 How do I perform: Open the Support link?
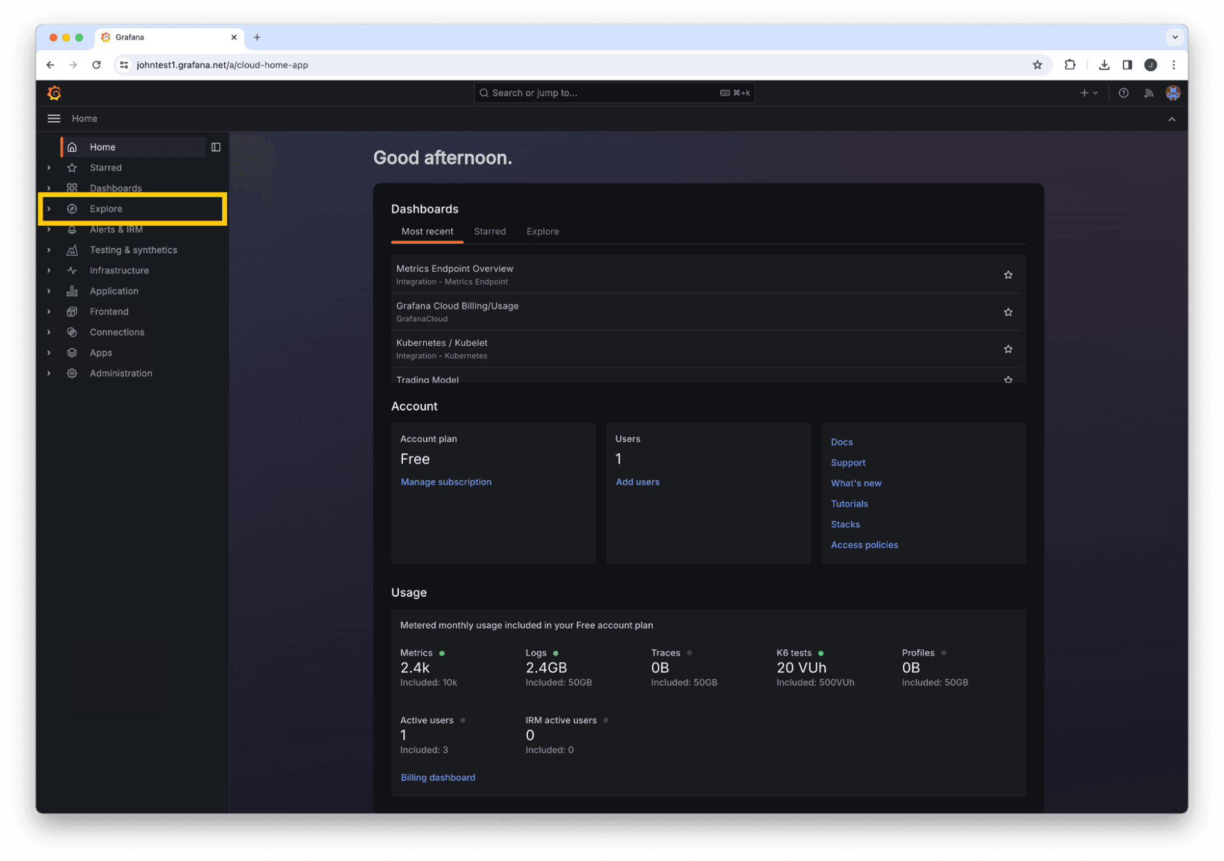(x=848, y=463)
